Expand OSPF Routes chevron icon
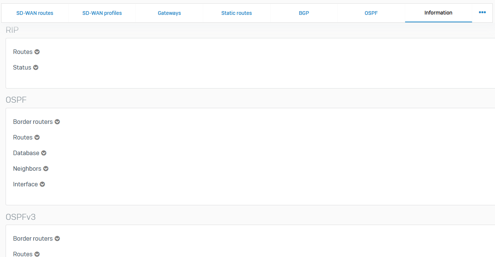Image resolution: width=495 pixels, height=257 pixels. (37, 138)
